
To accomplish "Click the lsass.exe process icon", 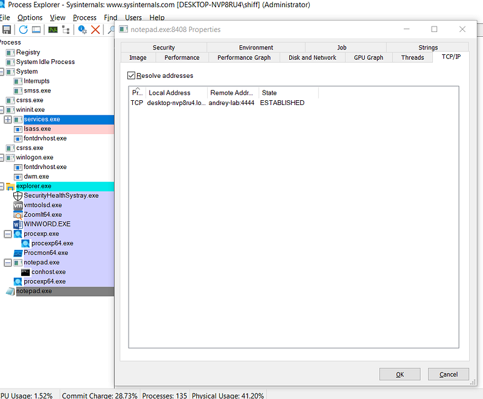I will click(18, 129).
